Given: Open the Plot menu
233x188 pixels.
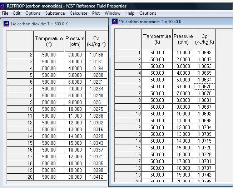Looking at the screenshot, I should point(96,13).
